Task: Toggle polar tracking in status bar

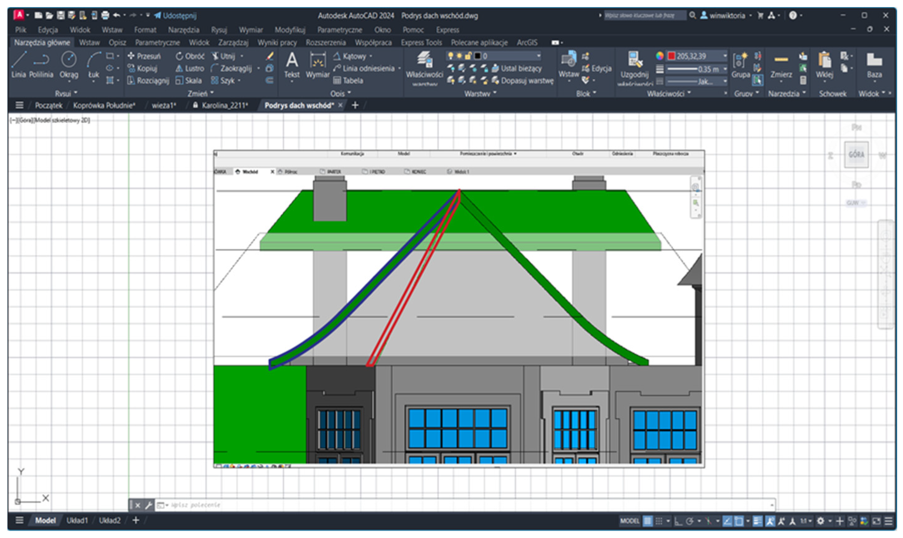Action: [x=690, y=521]
